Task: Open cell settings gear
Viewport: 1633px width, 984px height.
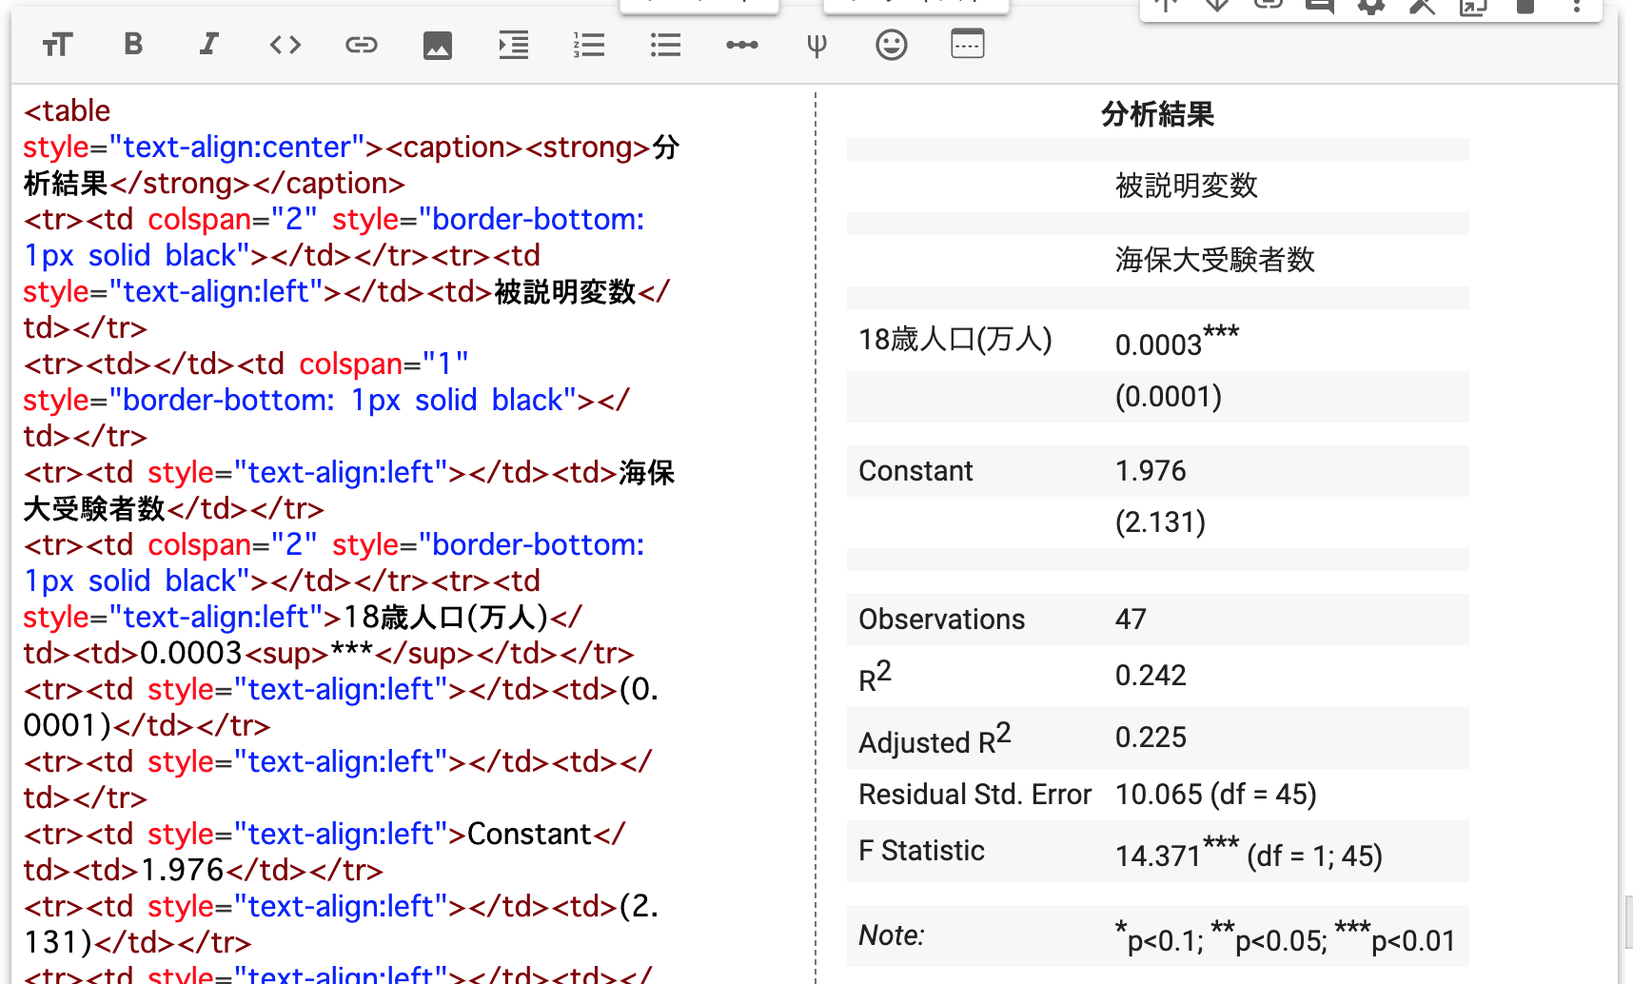Action: (1371, 7)
